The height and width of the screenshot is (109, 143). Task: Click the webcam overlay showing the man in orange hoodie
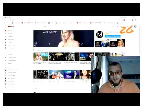(x=116, y=75)
